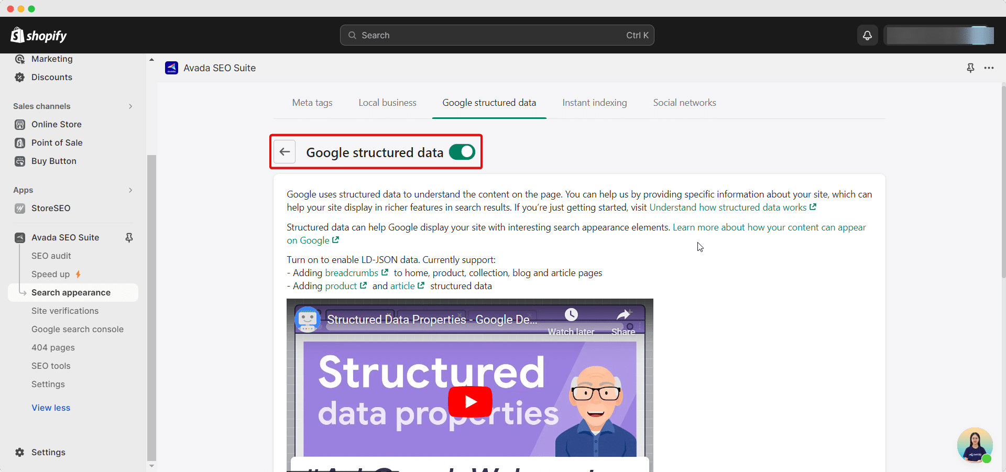Switch to the Meta tags tab
The height and width of the screenshot is (472, 1006).
(312, 103)
